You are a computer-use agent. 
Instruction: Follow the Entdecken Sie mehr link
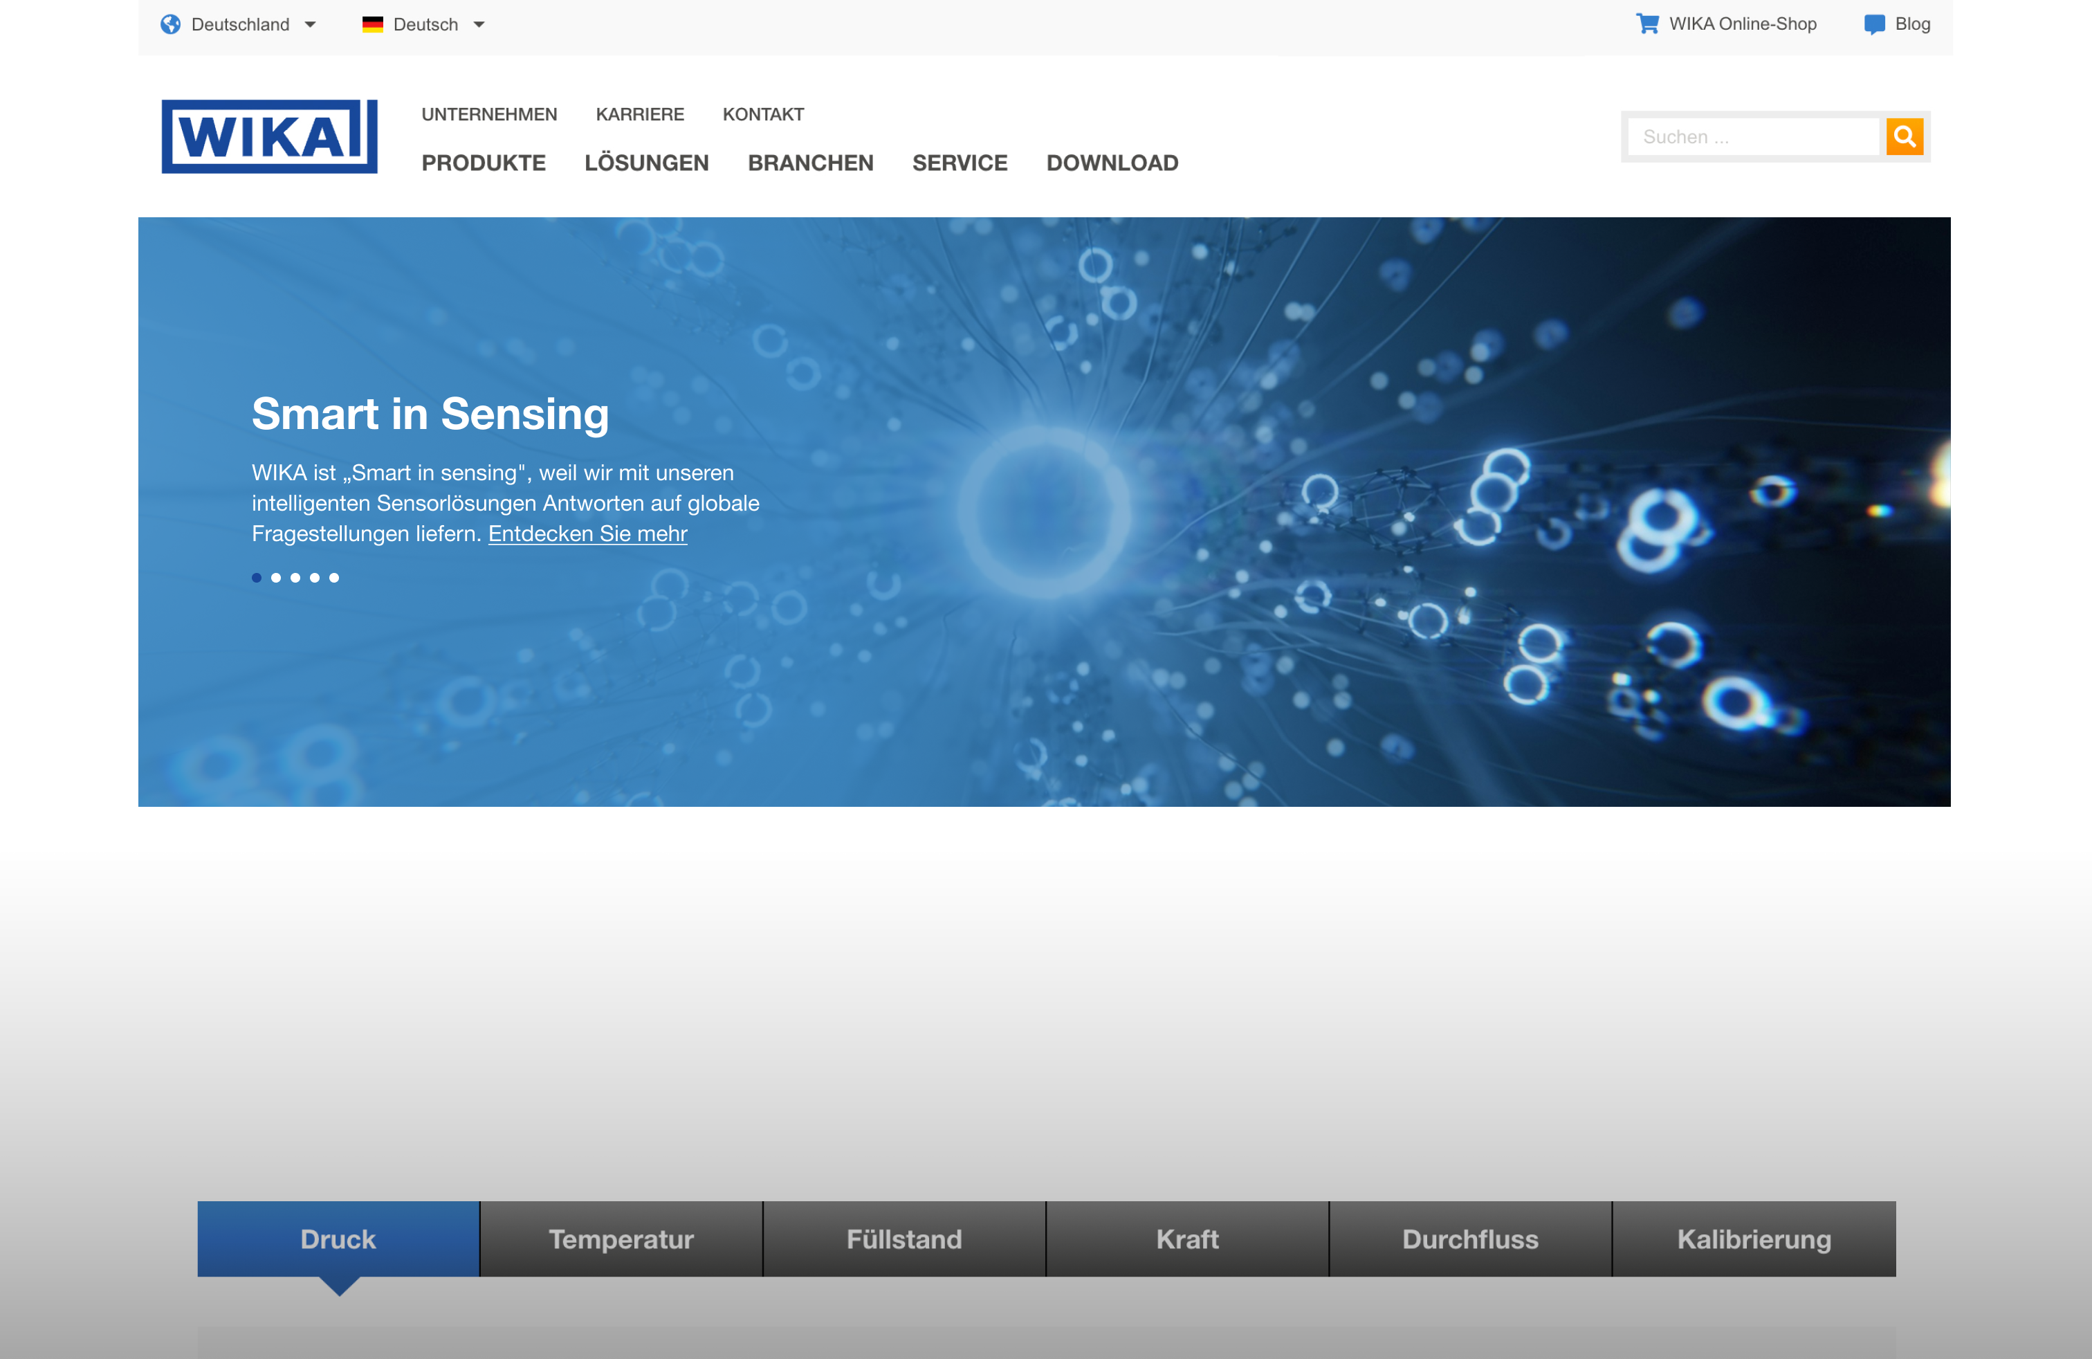click(587, 533)
